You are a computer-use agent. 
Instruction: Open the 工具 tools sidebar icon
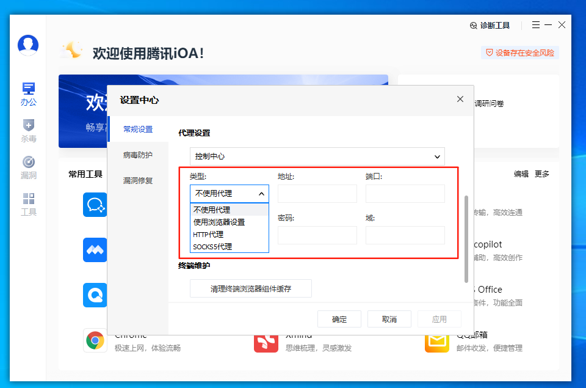[x=28, y=203]
